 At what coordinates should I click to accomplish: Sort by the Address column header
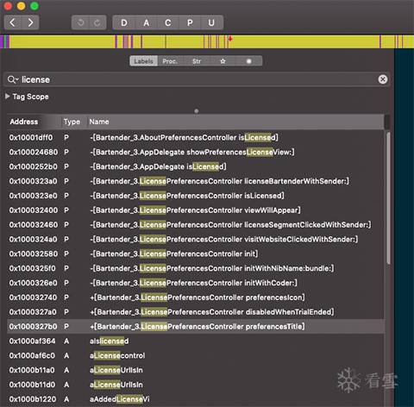pyautogui.click(x=34, y=122)
